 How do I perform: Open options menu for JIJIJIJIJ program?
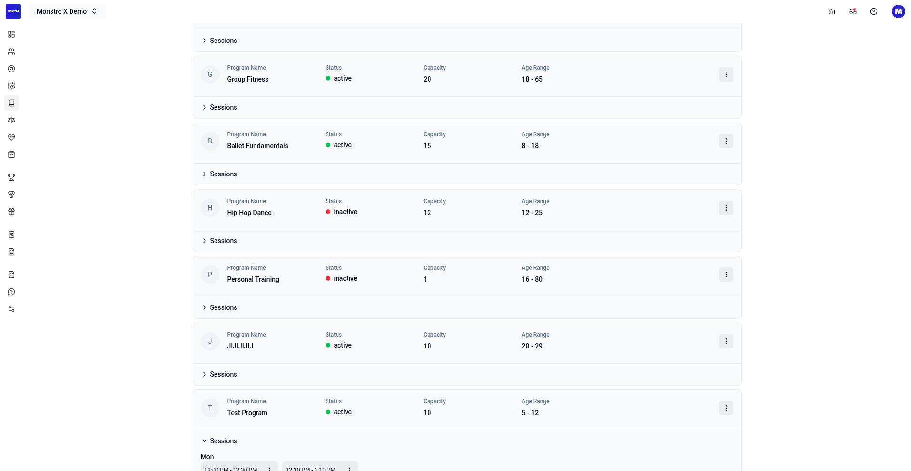[726, 341]
